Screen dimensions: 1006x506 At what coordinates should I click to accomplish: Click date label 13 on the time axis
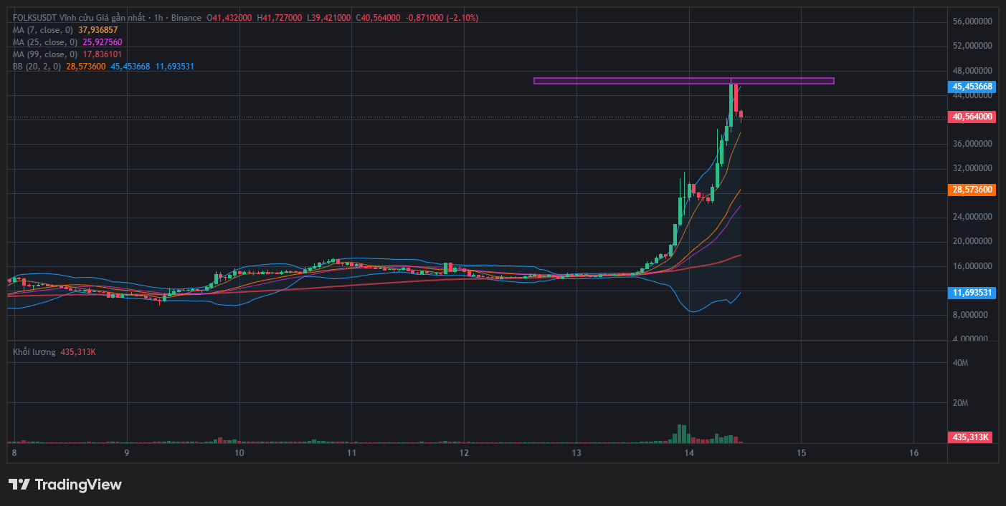pos(576,453)
